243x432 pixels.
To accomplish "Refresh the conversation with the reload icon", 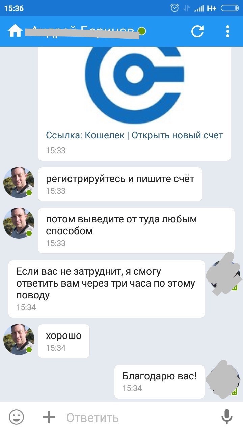I will point(197,31).
